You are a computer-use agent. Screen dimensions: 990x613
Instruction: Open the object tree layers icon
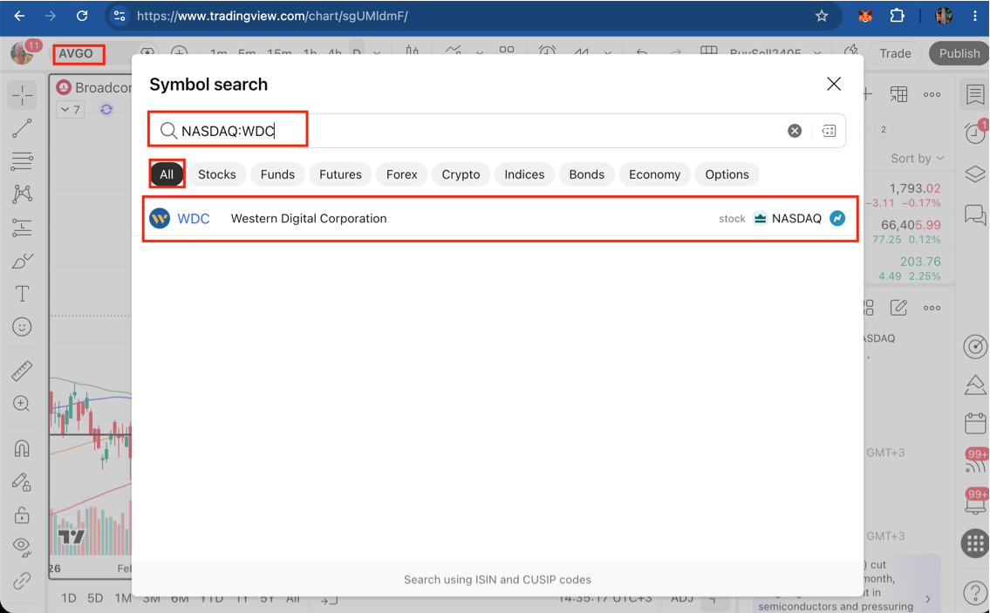click(x=975, y=174)
